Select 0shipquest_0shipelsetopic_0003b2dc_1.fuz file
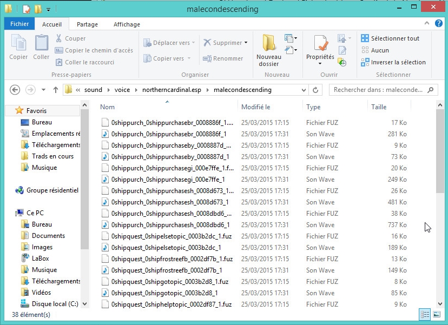The width and height of the screenshot is (448, 325). click(171, 236)
